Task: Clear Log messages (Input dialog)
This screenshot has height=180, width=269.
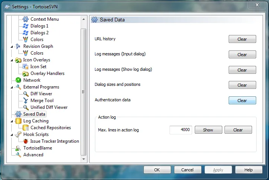Action: pos(242,55)
